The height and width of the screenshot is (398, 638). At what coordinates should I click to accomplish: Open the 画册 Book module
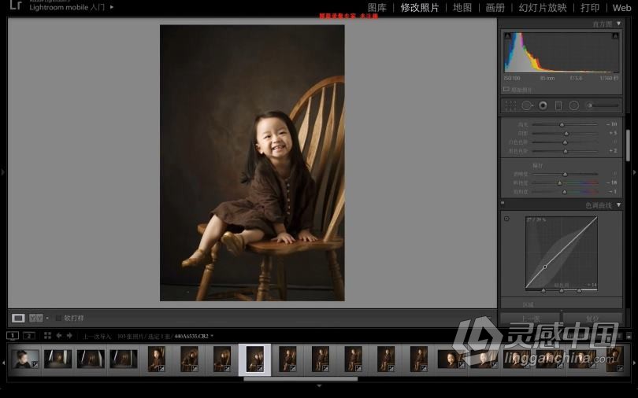click(495, 8)
